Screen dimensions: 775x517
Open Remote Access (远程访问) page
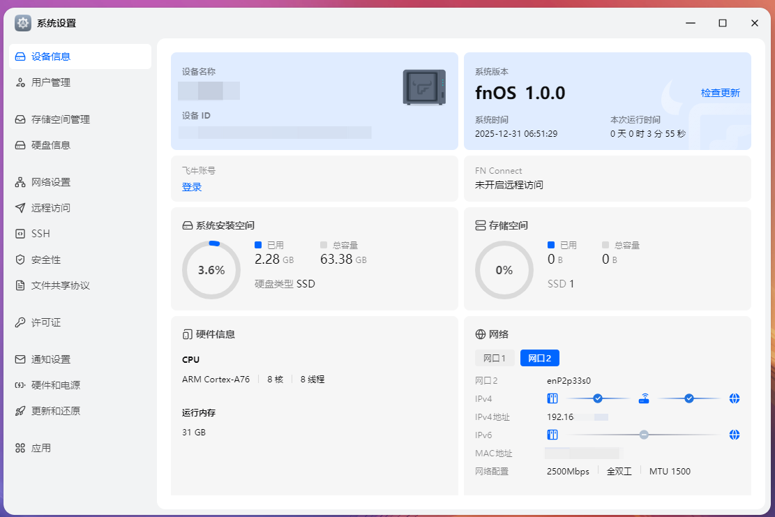50,208
